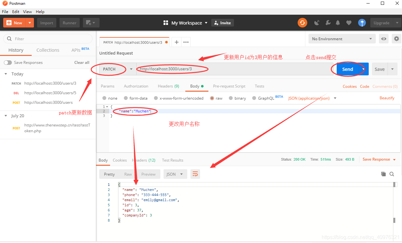Open the Help menu
The height and width of the screenshot is (243, 402).
pos(40,11)
